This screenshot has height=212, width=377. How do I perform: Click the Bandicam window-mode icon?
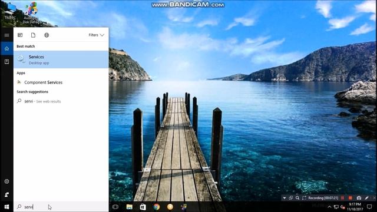[290, 198]
